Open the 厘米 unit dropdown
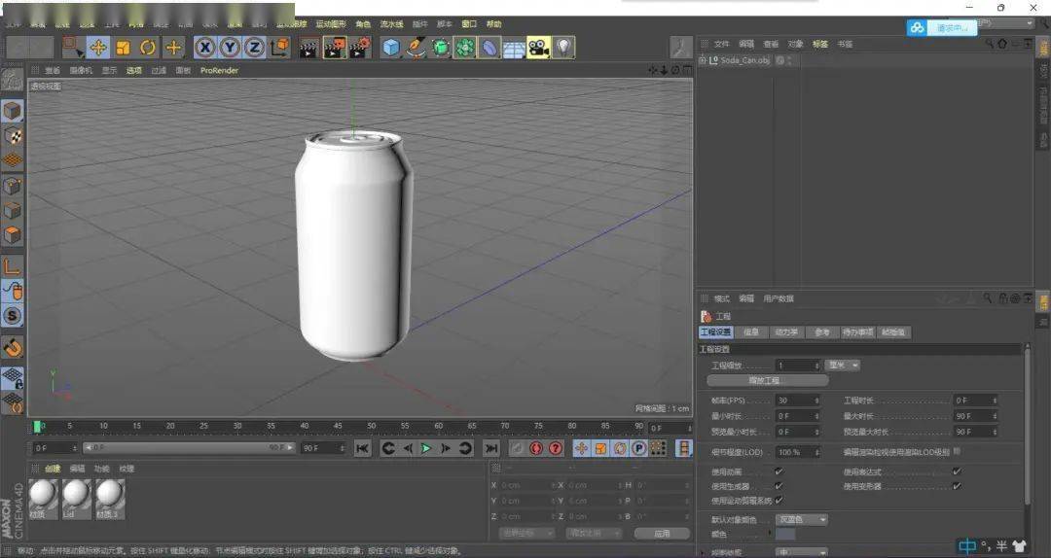This screenshot has width=1051, height=558. point(842,366)
